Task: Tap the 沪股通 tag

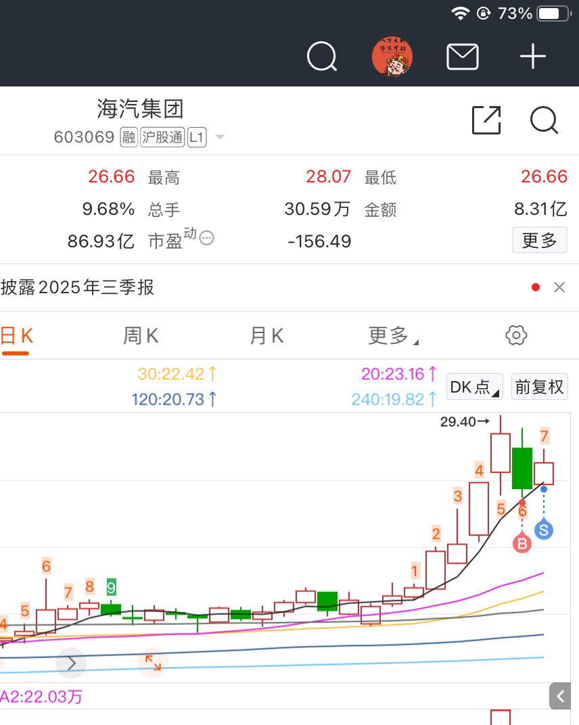Action: pyautogui.click(x=162, y=137)
